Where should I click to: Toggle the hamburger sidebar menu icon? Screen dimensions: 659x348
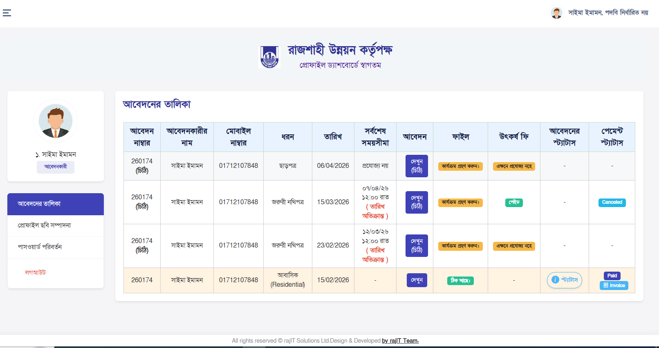7,13
